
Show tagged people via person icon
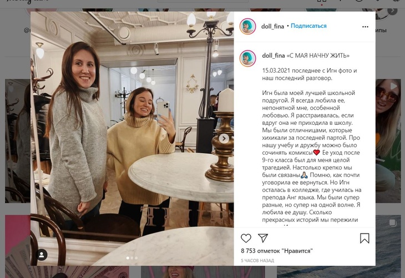pyautogui.click(x=42, y=255)
